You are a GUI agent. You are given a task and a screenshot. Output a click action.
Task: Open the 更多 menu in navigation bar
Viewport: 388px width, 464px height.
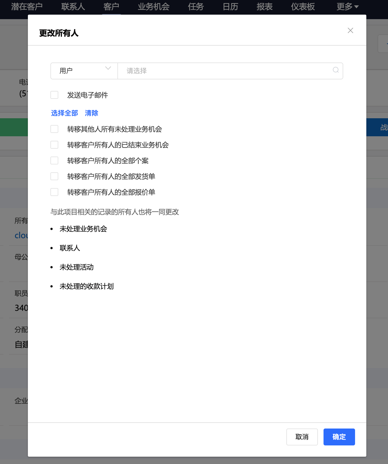[x=347, y=7]
